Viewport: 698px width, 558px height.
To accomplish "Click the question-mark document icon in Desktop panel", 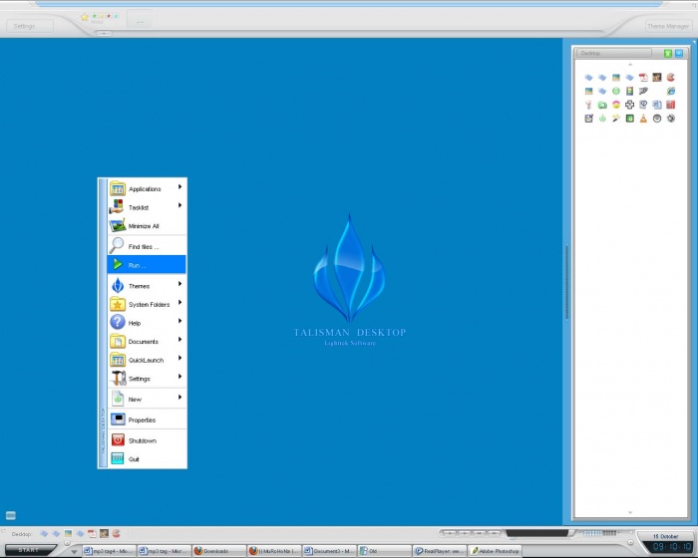I will (643, 105).
